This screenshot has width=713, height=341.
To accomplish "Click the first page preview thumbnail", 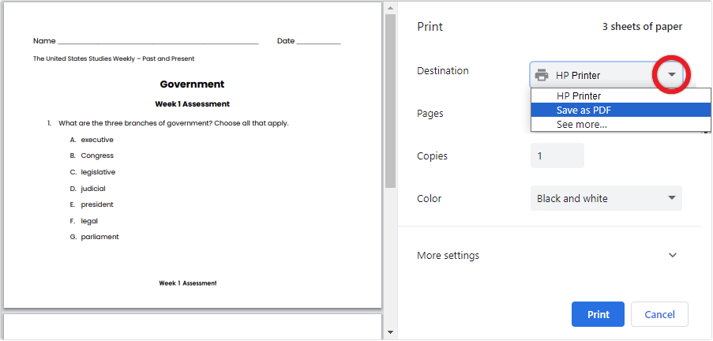I will coord(193,156).
